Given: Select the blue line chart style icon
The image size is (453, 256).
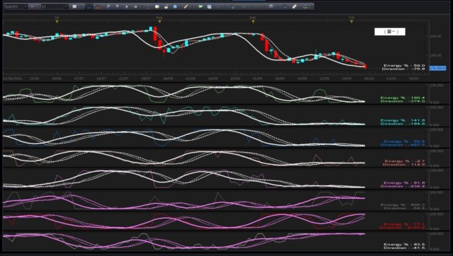Looking at the screenshot, I should pyautogui.click(x=89, y=6).
